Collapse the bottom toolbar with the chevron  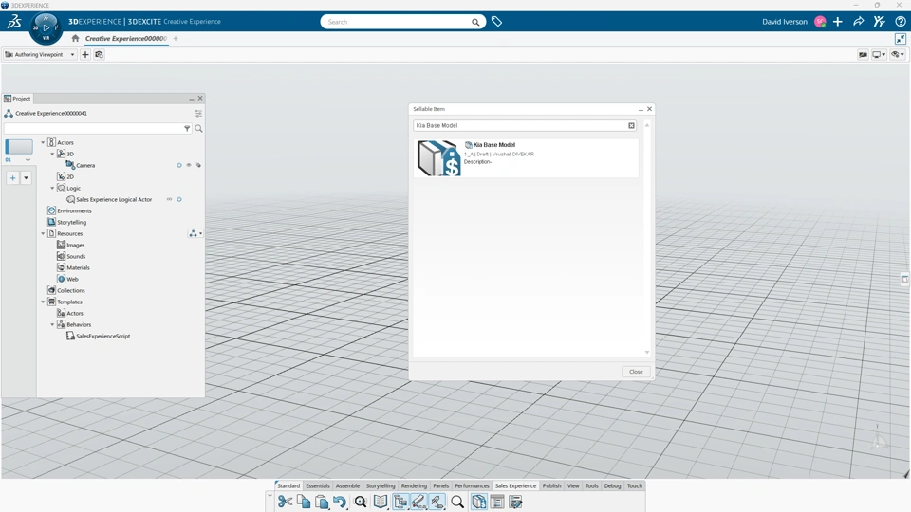coord(270,496)
